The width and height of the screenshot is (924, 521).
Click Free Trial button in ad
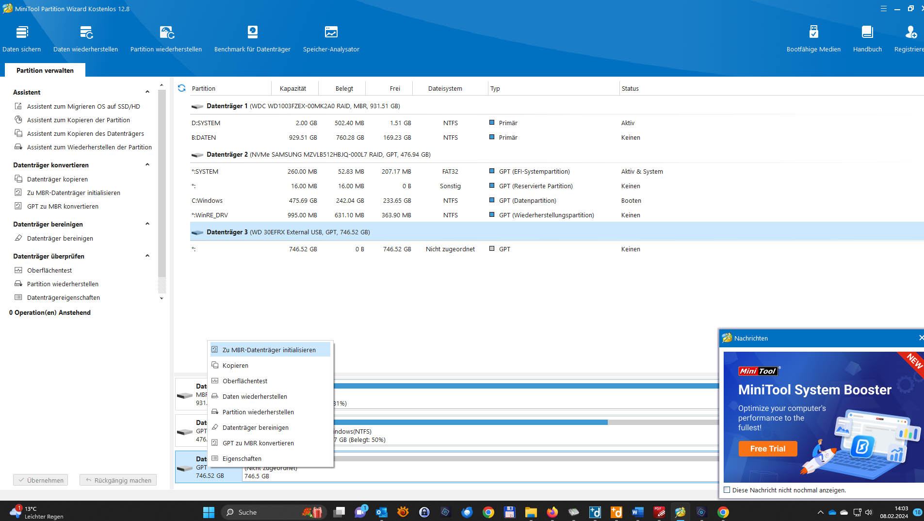pyautogui.click(x=767, y=449)
